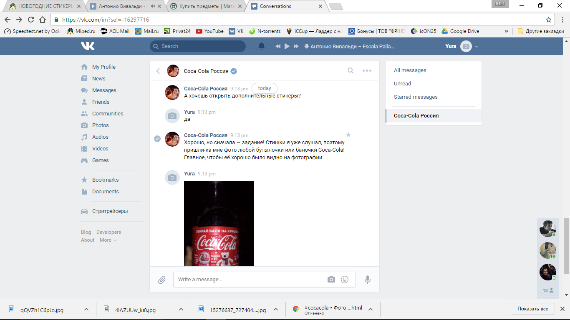Go to the browser home page
570x320 pixels.
point(43,20)
